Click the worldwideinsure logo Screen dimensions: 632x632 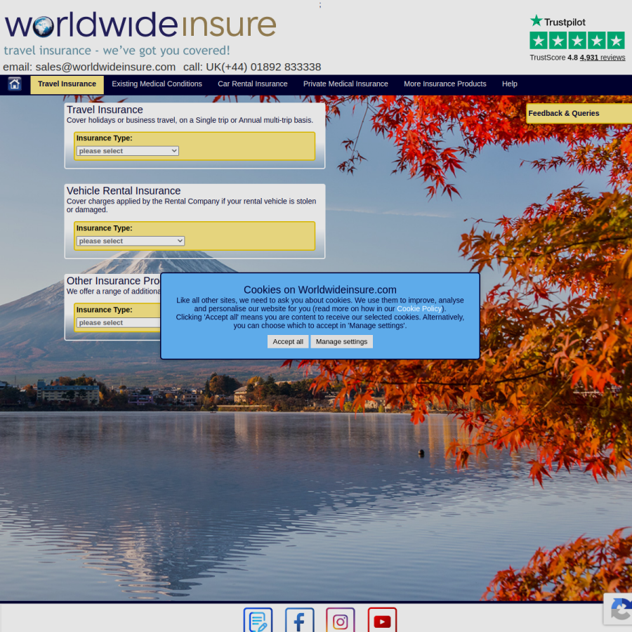pyautogui.click(x=140, y=25)
